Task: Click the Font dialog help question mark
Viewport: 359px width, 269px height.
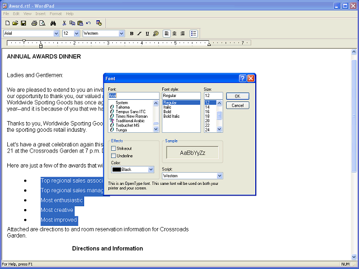Action: pos(242,78)
